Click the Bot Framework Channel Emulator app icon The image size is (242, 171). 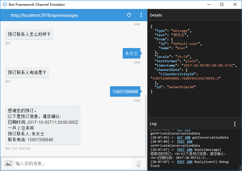point(5,4)
